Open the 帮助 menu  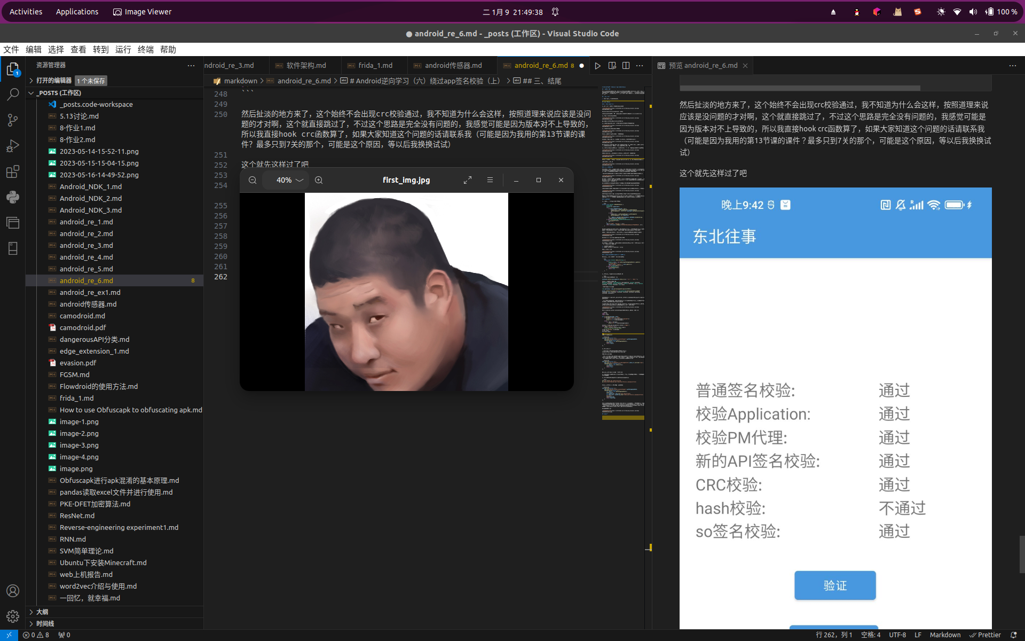pyautogui.click(x=168, y=50)
